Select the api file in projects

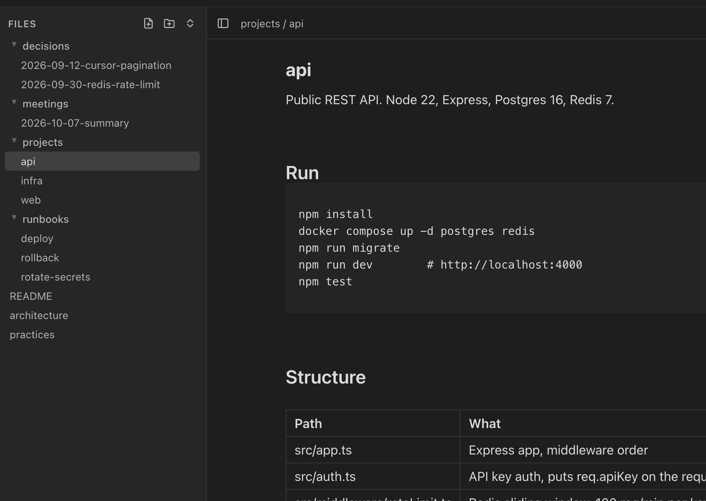pos(102,161)
